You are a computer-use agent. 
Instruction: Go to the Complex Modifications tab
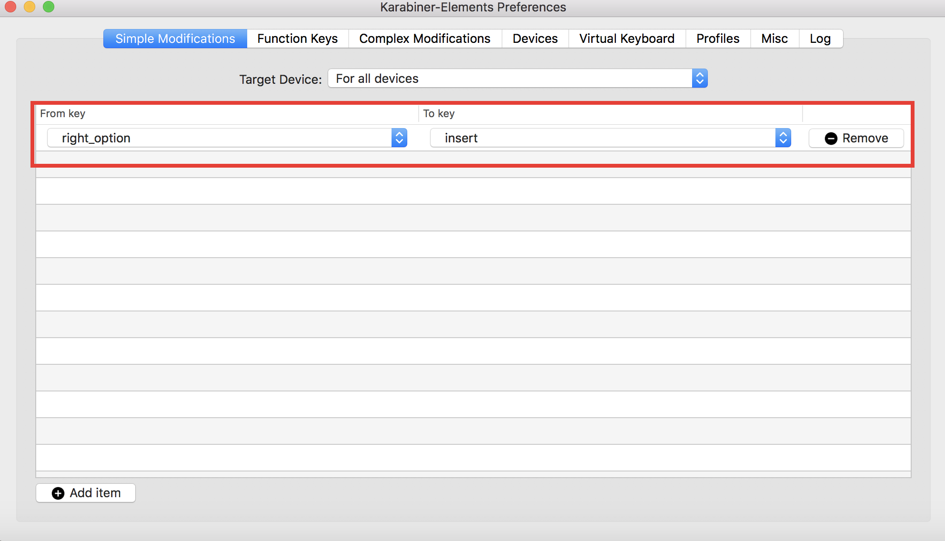424,39
